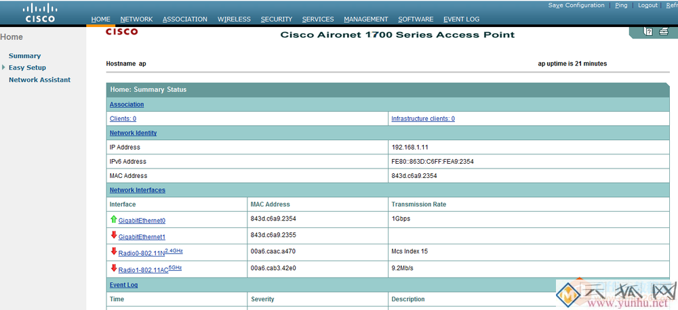
Task: Click Save Configuration link
Action: 576,5
